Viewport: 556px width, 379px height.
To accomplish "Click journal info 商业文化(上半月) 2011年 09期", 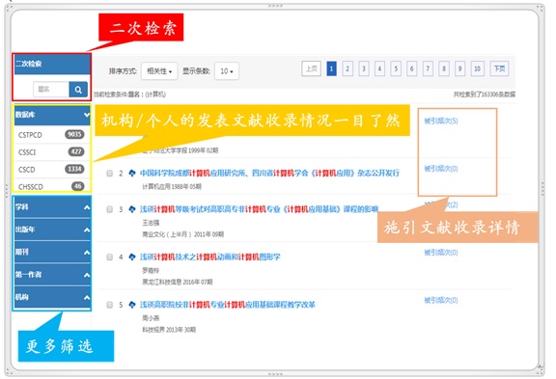I will coord(183,234).
